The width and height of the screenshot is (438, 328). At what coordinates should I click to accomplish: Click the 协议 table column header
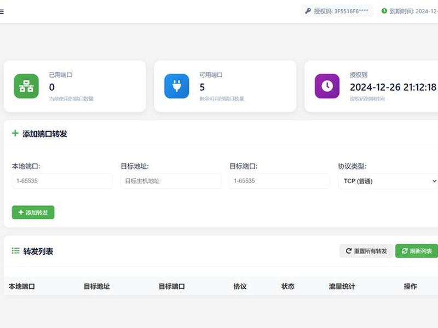pyautogui.click(x=240, y=286)
